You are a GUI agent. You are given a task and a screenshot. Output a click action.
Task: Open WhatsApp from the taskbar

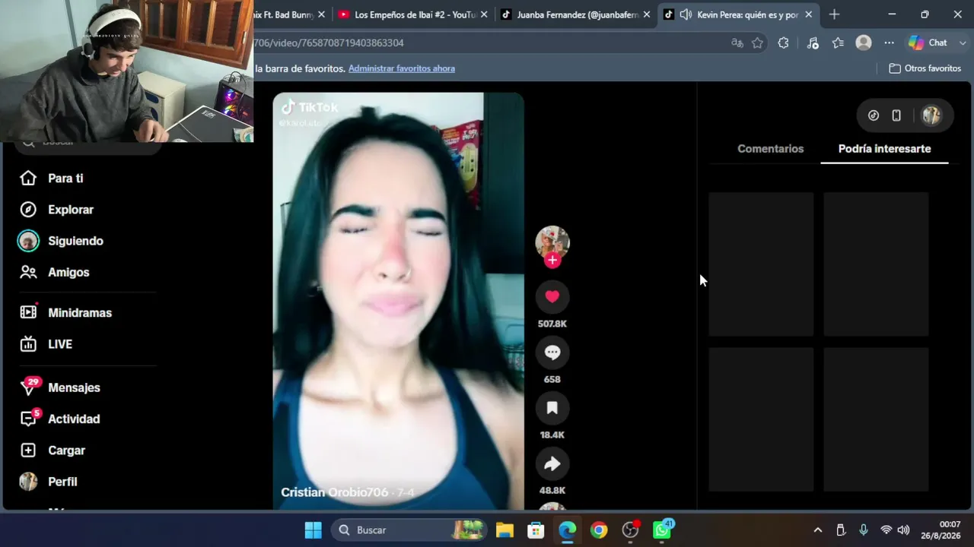pos(662,530)
